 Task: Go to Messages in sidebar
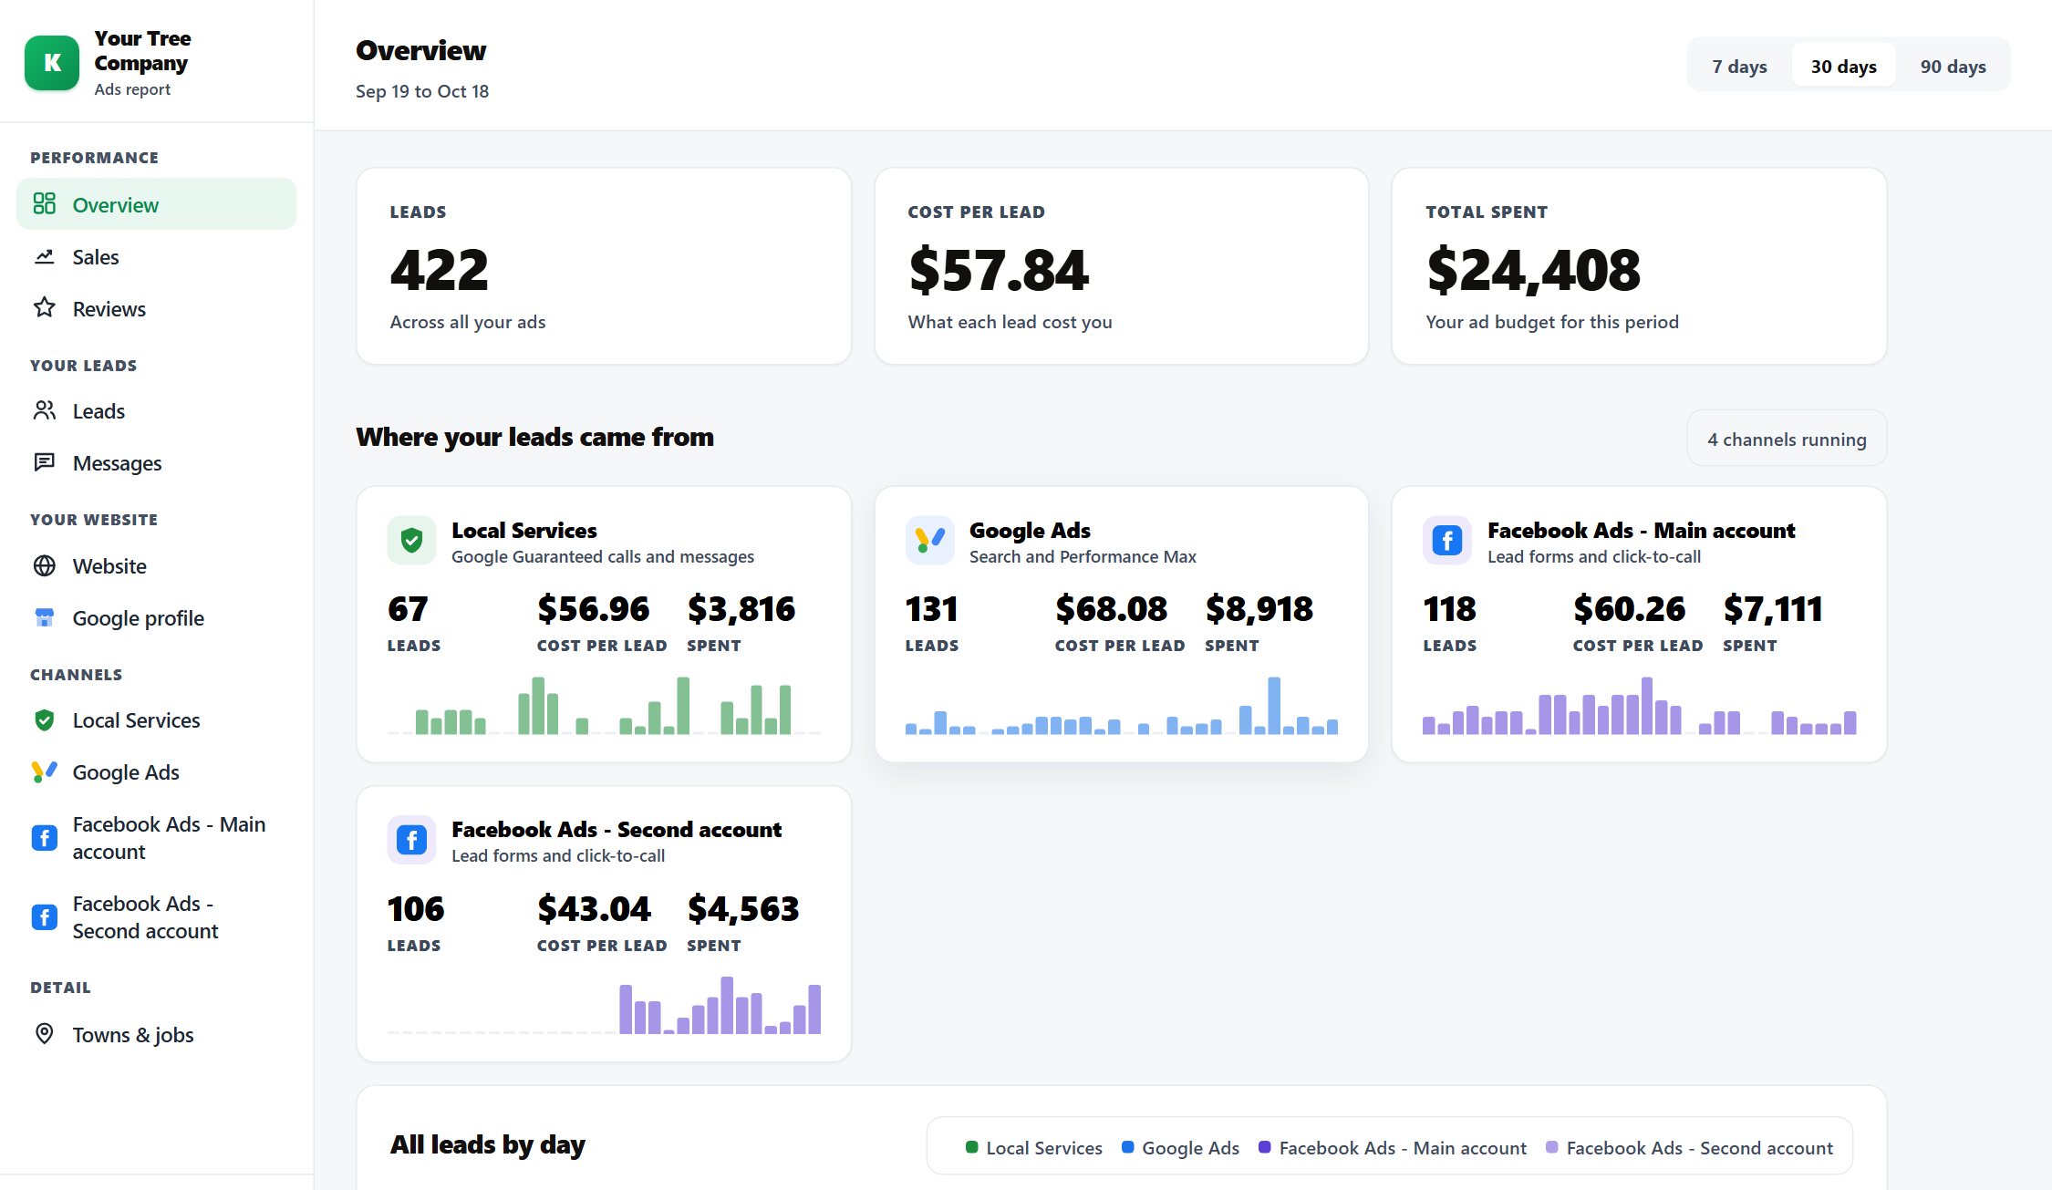pos(156,462)
